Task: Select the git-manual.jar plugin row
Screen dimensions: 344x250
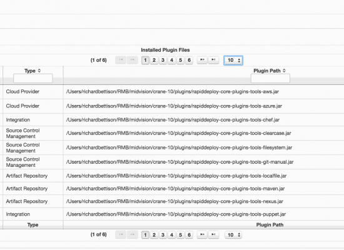Action: [x=172, y=162]
